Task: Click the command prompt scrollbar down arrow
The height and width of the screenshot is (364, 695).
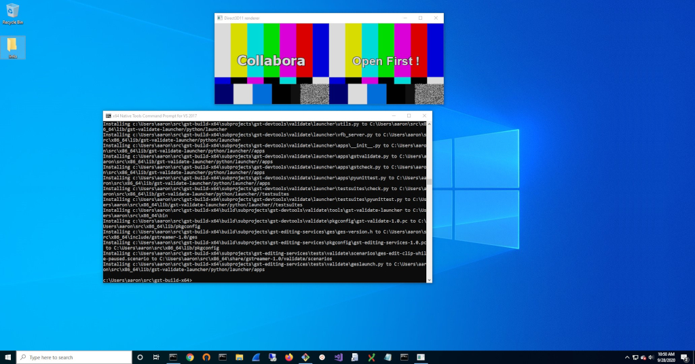Action: pos(429,280)
